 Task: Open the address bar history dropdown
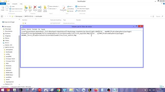(151, 16)
